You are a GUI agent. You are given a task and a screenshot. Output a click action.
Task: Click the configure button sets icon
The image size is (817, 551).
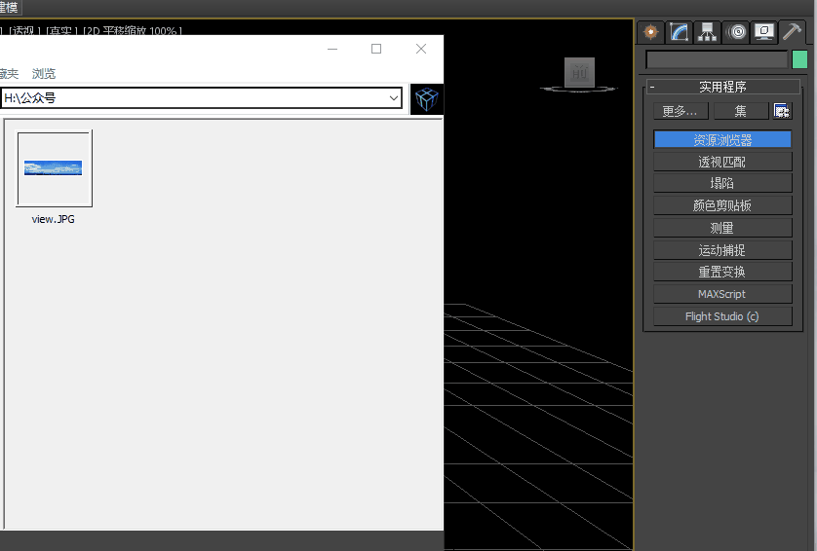(x=782, y=111)
